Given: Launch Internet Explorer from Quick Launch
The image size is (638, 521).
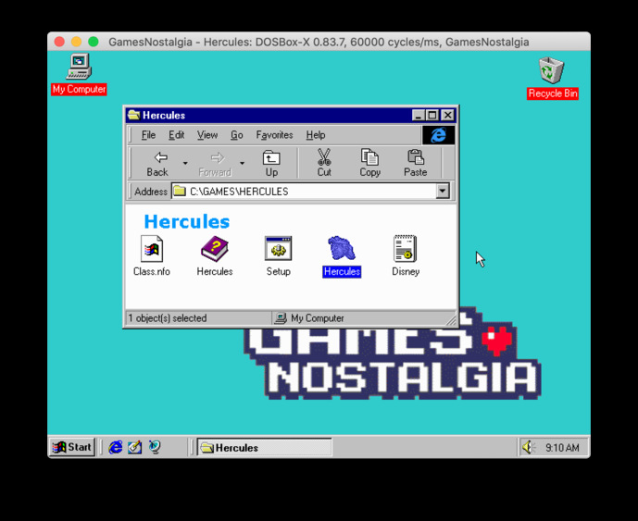Looking at the screenshot, I should (x=116, y=447).
